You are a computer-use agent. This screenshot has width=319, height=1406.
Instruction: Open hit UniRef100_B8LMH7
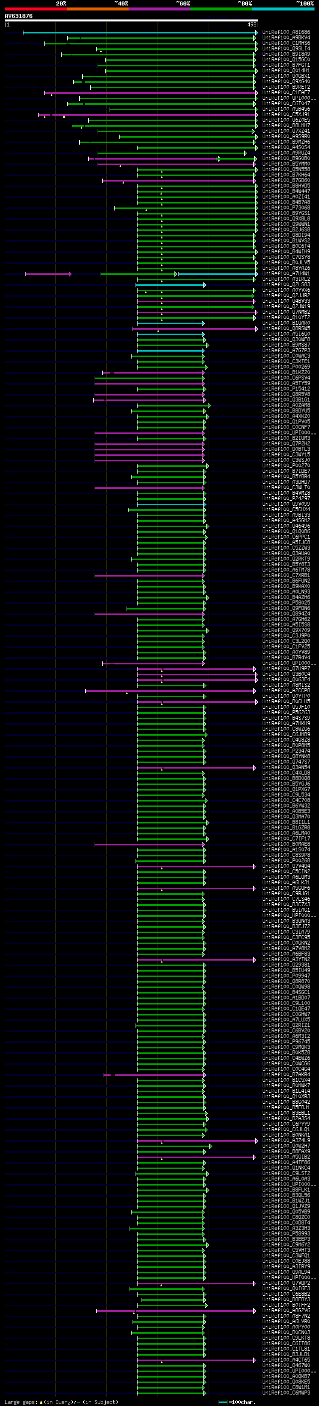click(x=286, y=126)
